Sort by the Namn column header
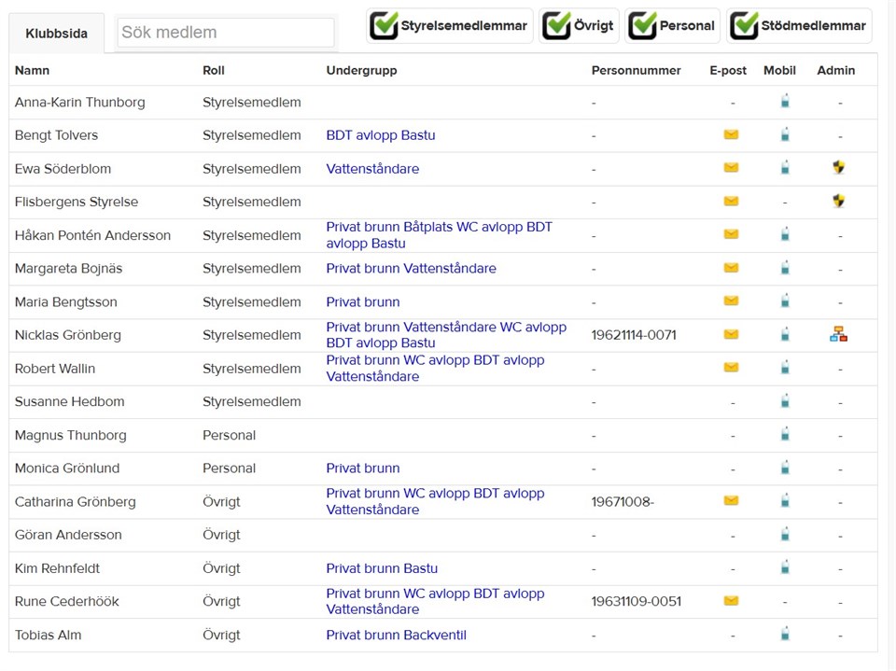 click(x=33, y=70)
